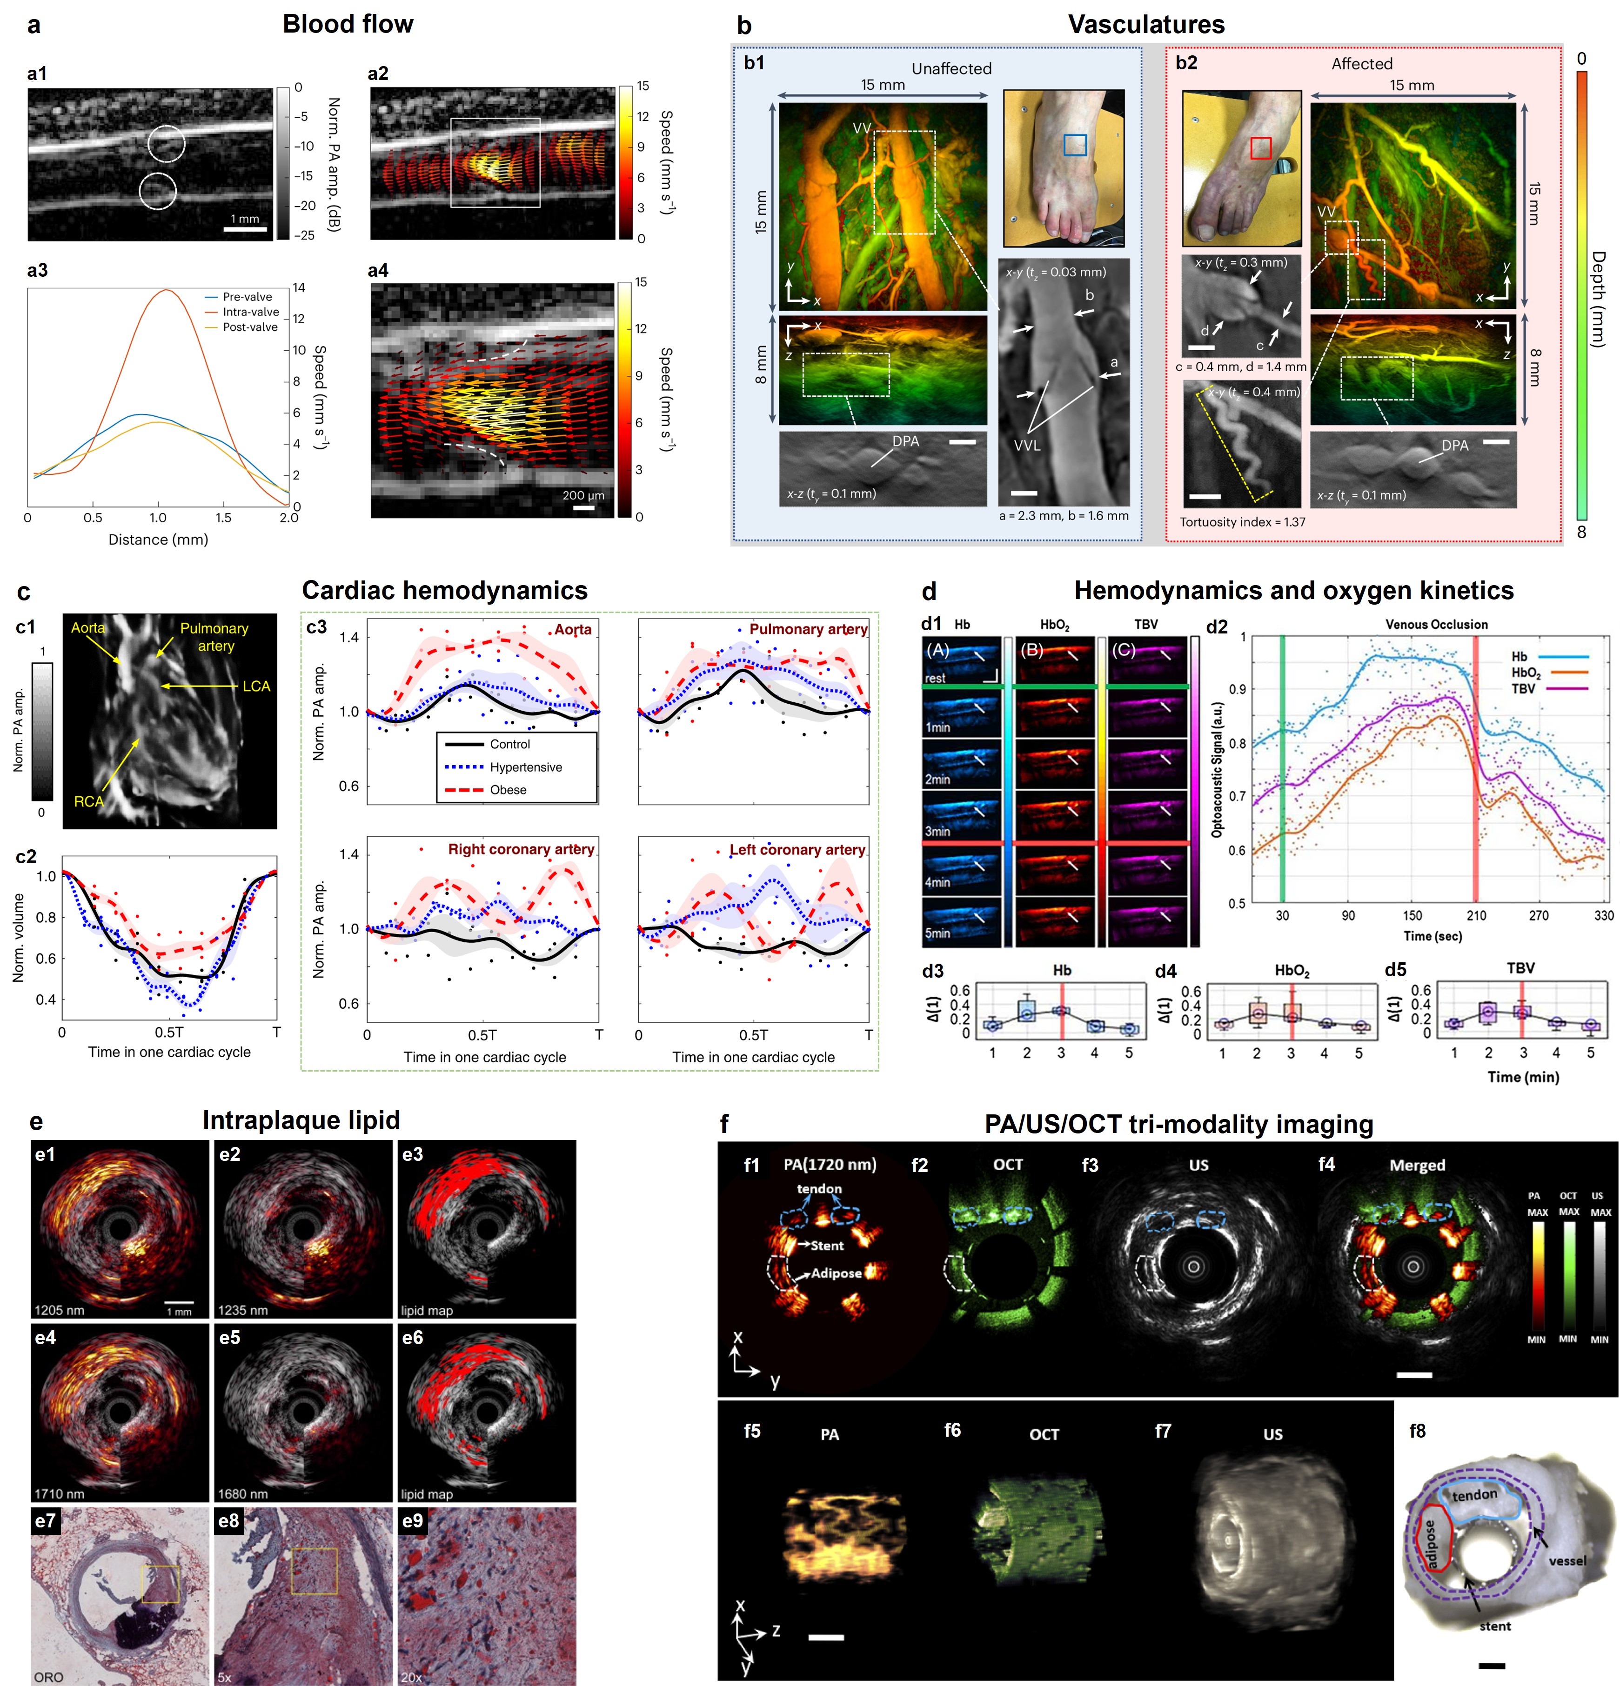Click the Control legend entry in c3
The image size is (1620, 1686).
(509, 744)
